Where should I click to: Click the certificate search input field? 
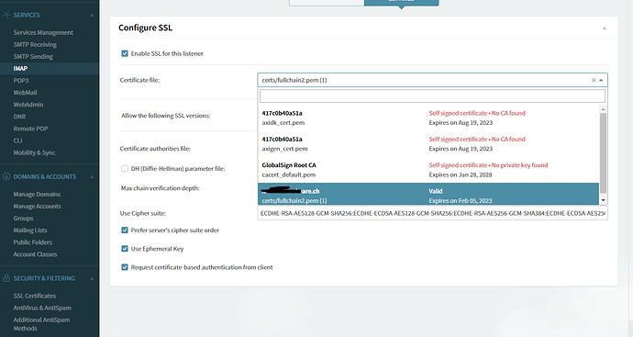point(432,96)
